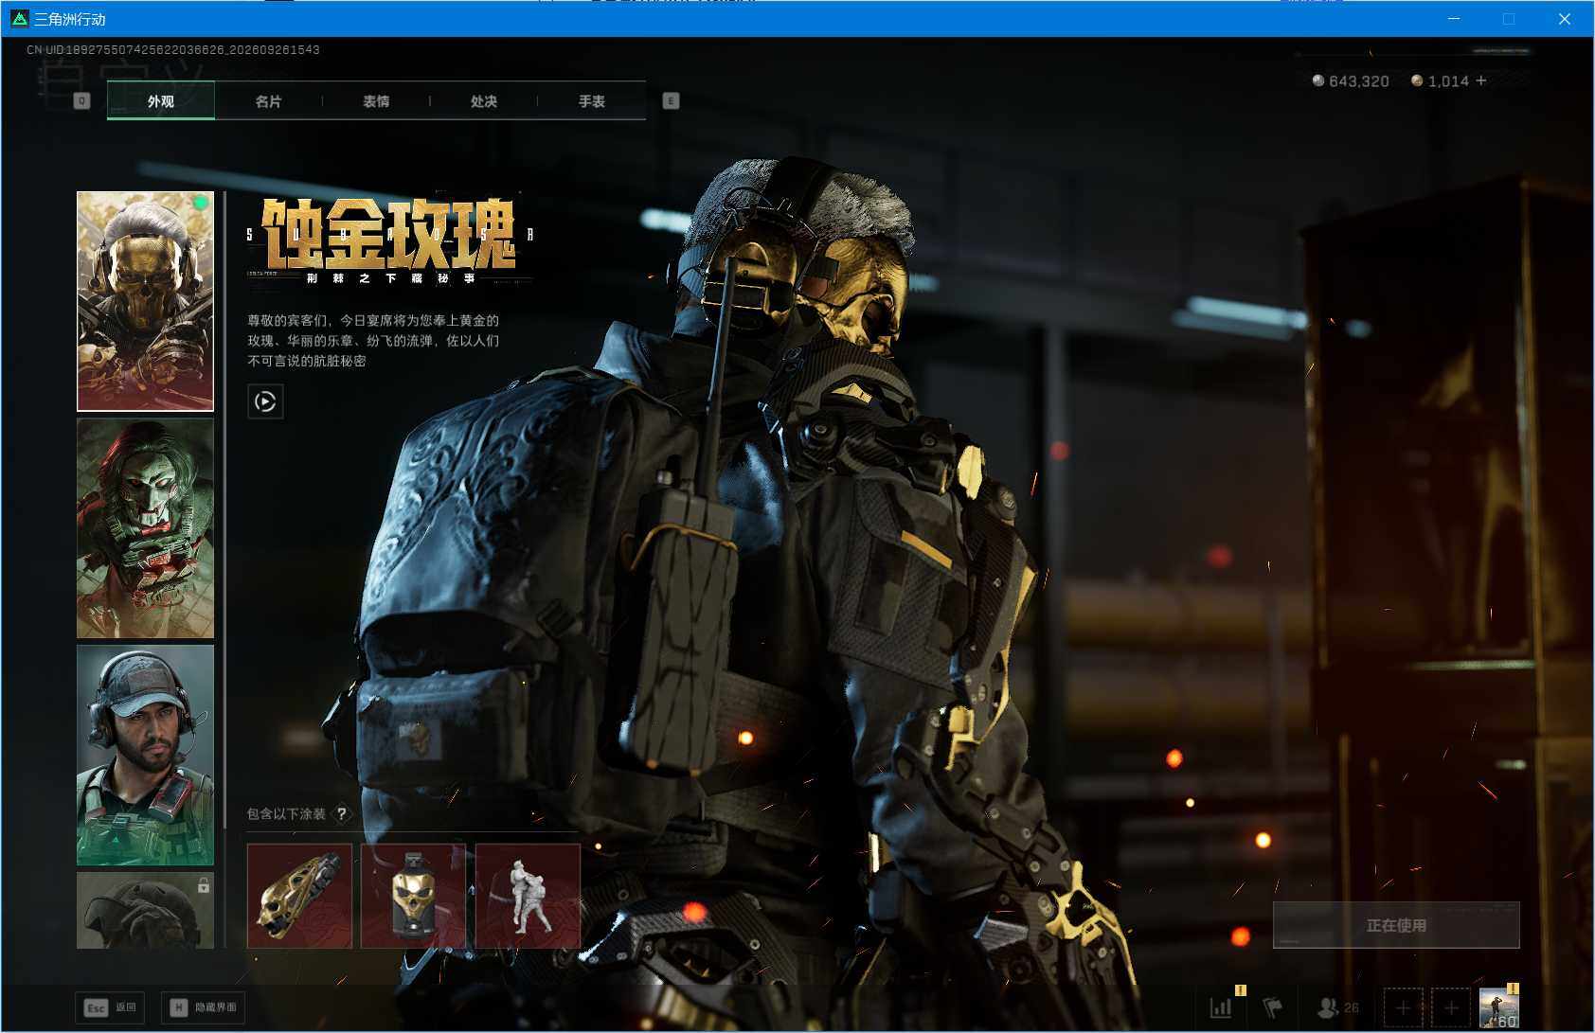
Task: Click the 隐藏界面 button
Action: 204,1007
